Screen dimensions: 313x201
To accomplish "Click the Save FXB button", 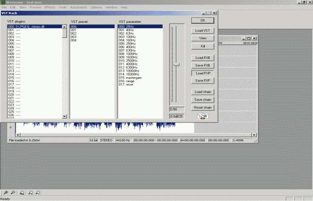I will [203, 65].
